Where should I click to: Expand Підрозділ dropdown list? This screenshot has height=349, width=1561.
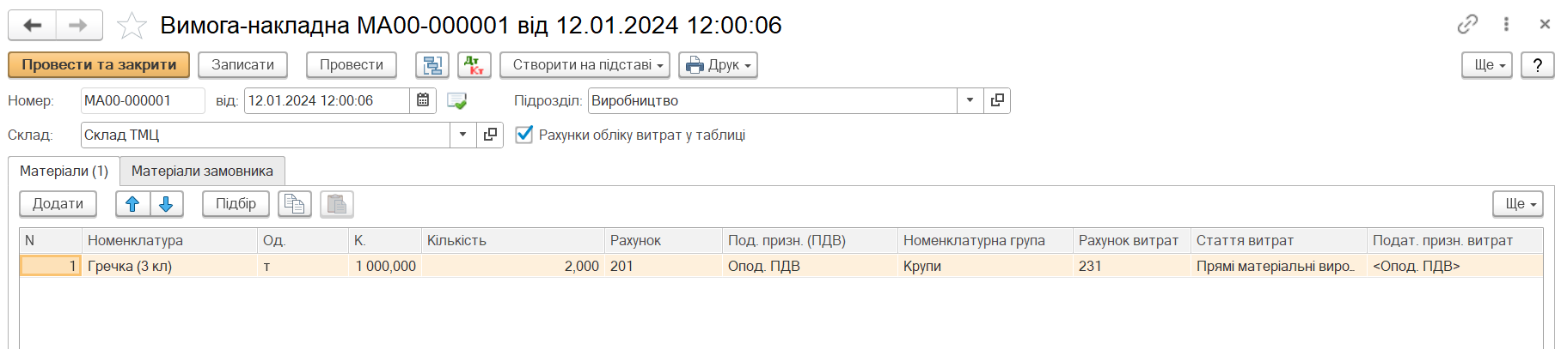click(x=970, y=100)
